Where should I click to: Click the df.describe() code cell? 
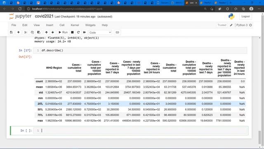point(140,50)
